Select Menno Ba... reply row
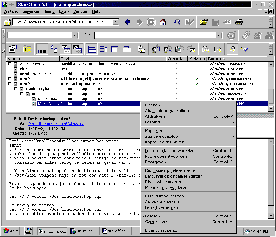The image size is (276, 237). click(x=137, y=99)
